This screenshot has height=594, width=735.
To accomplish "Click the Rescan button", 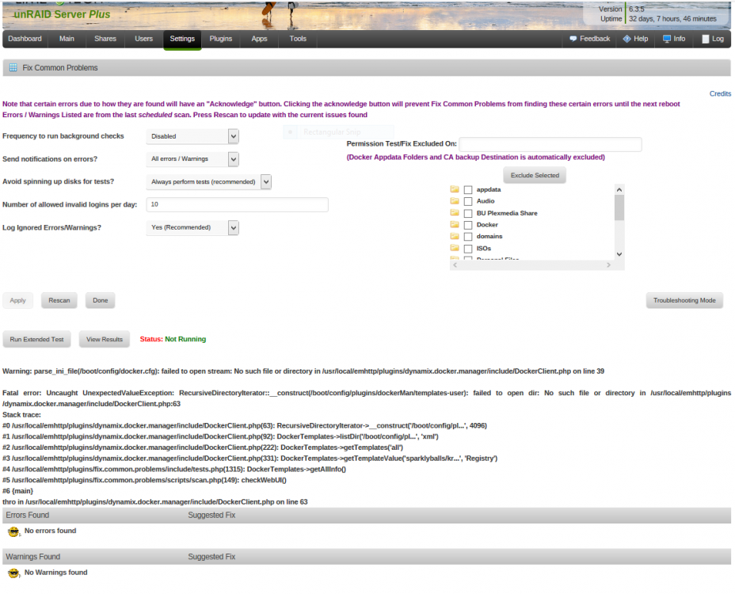I will (59, 300).
